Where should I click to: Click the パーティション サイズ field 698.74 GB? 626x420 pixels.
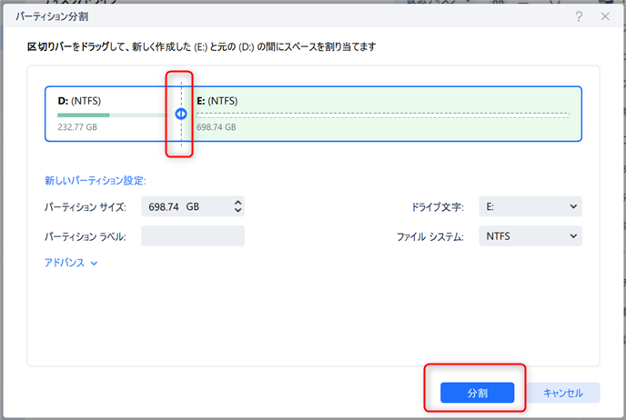[x=193, y=206]
